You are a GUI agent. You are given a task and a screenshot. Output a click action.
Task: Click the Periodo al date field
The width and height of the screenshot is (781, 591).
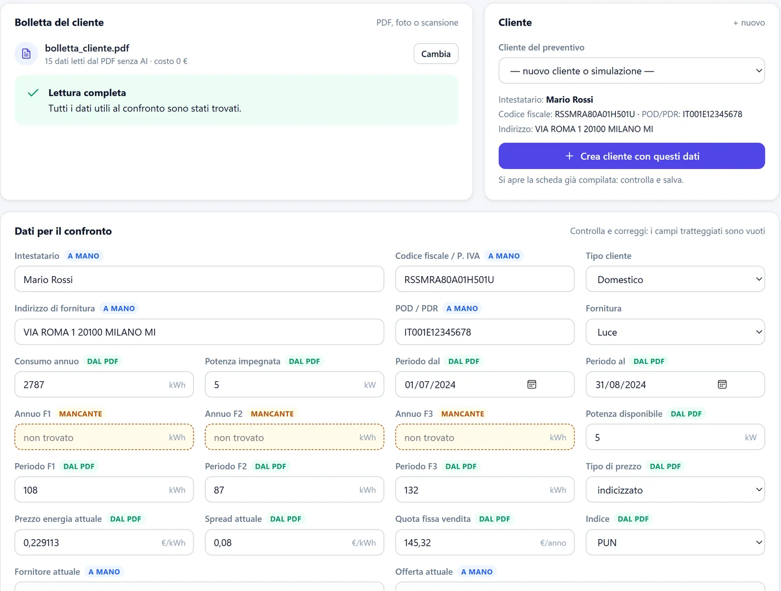tap(675, 385)
